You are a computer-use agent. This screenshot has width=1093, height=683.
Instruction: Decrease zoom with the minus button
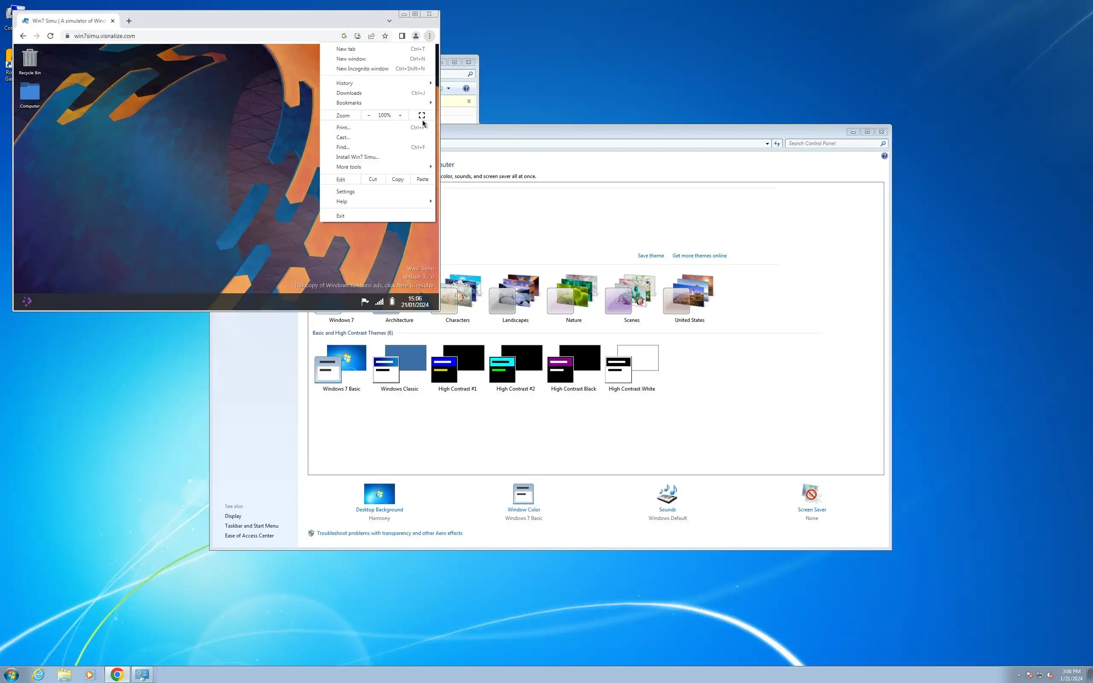tap(369, 115)
